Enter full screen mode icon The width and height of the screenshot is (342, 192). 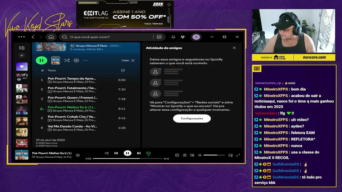tap(238, 155)
